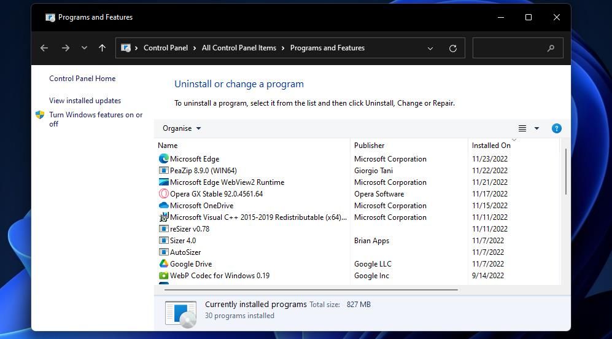Select Microsoft Visual C++ 2015-2019 Redistributable entry
The image size is (612, 339).
tap(258, 217)
